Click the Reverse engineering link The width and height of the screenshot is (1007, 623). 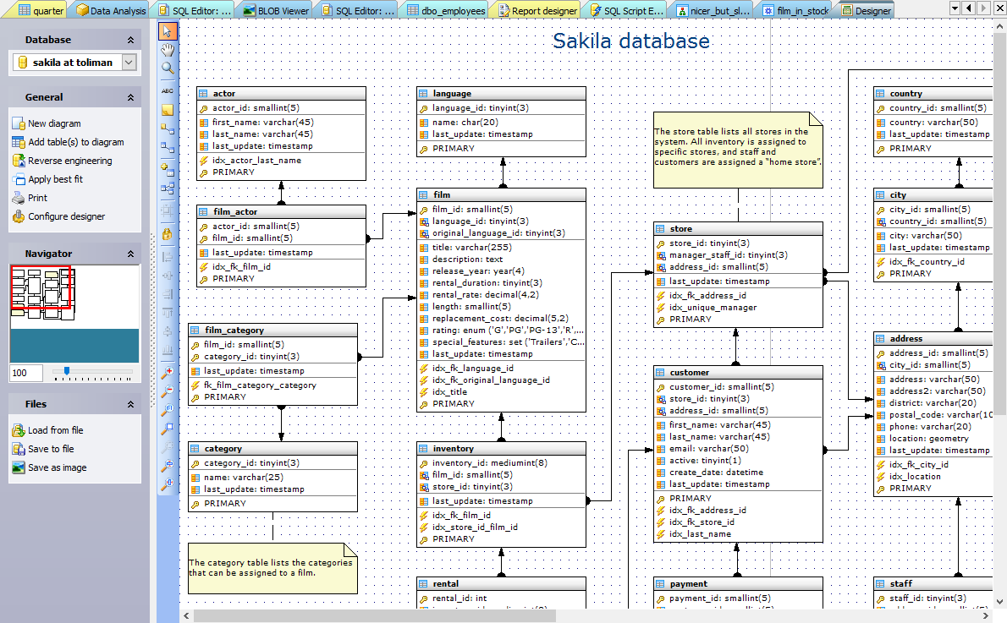point(69,161)
